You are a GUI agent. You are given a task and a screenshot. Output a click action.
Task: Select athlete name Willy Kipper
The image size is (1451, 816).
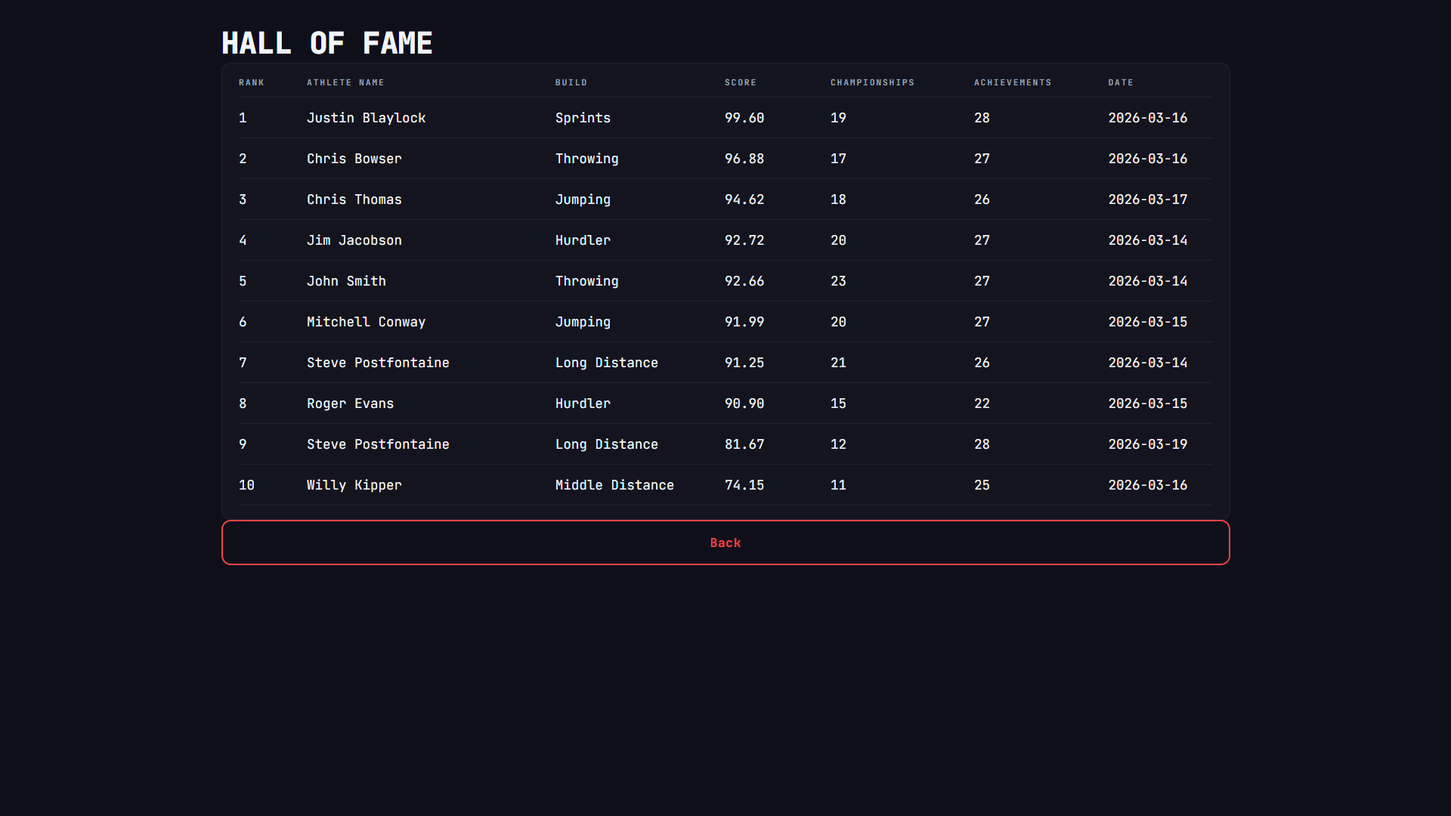tap(354, 485)
